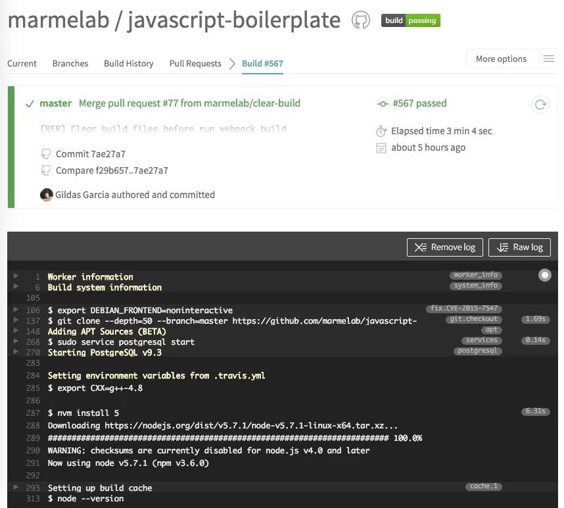564x508 pixels.
Task: Click the "Remove log" button
Action: click(x=445, y=247)
